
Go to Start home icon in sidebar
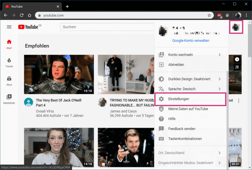click(x=9, y=42)
